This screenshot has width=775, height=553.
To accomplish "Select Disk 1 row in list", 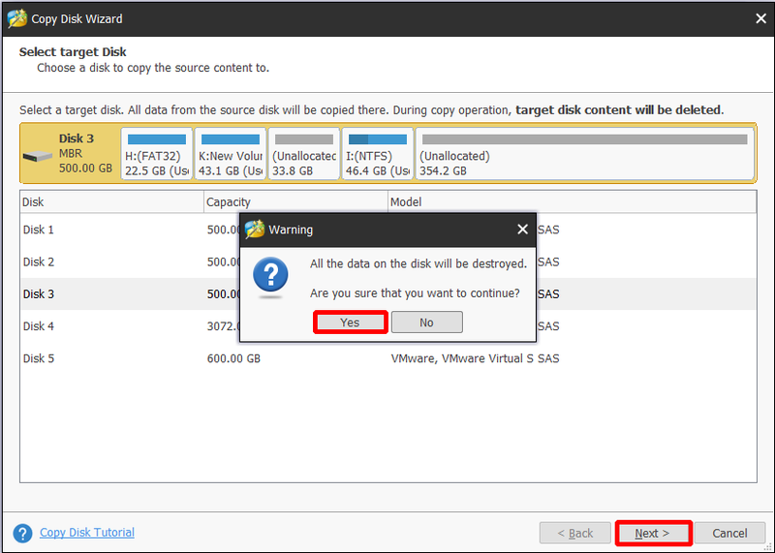I will click(x=388, y=230).
